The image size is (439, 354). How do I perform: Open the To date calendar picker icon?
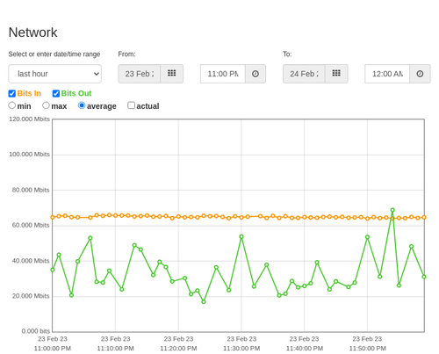[x=336, y=74]
